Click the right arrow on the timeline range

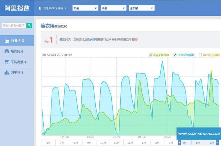pyautogui.click(x=217, y=143)
